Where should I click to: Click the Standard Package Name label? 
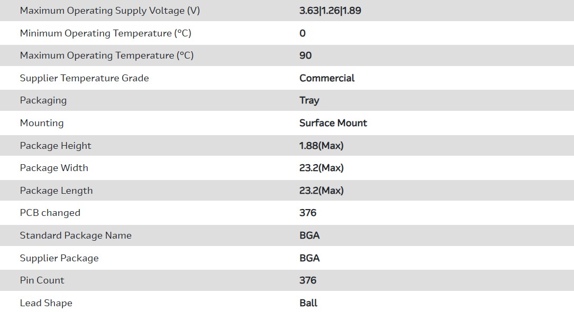76,235
